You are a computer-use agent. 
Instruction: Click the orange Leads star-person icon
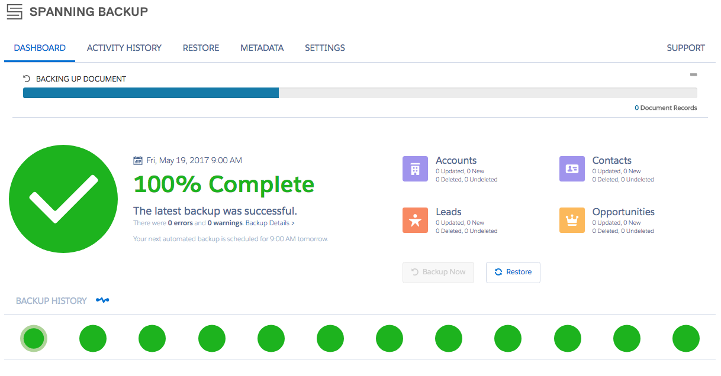(x=415, y=220)
